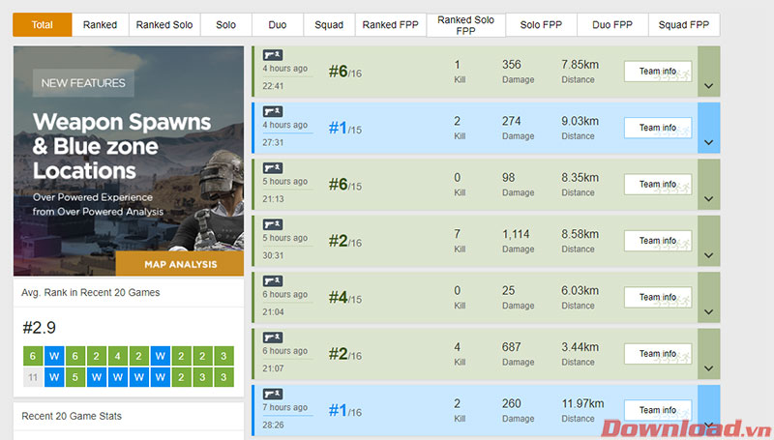Expand the match with 356 damage using its chevron
Viewport: 774px width, 440px height.
(x=708, y=86)
